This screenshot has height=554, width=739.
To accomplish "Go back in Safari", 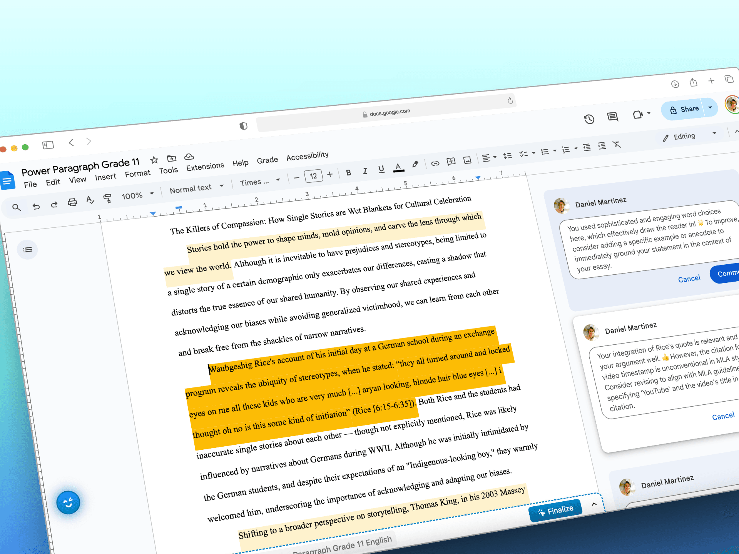I will pyautogui.click(x=71, y=143).
